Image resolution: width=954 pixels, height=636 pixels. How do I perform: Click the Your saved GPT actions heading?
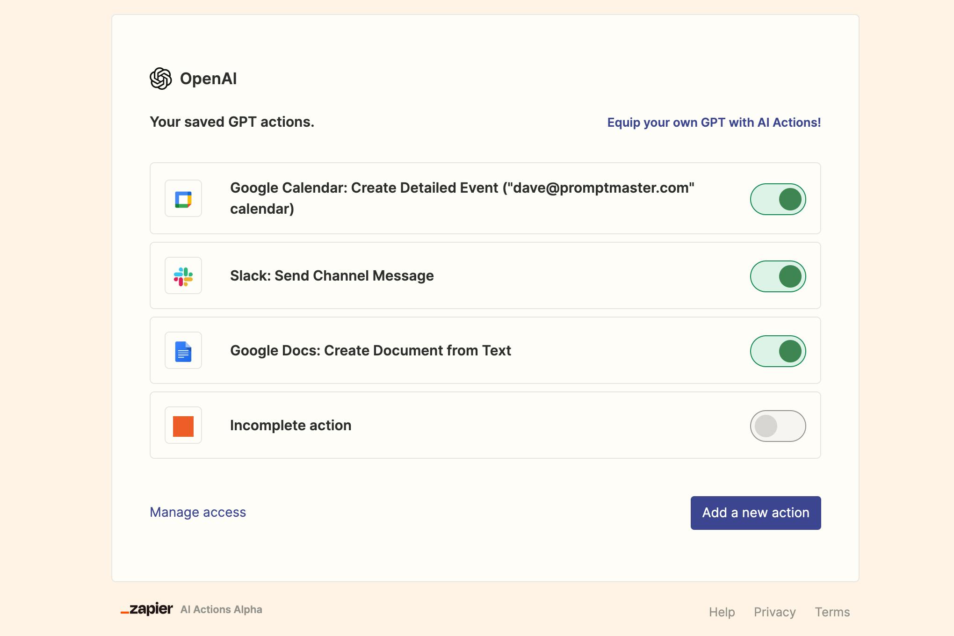tap(232, 122)
